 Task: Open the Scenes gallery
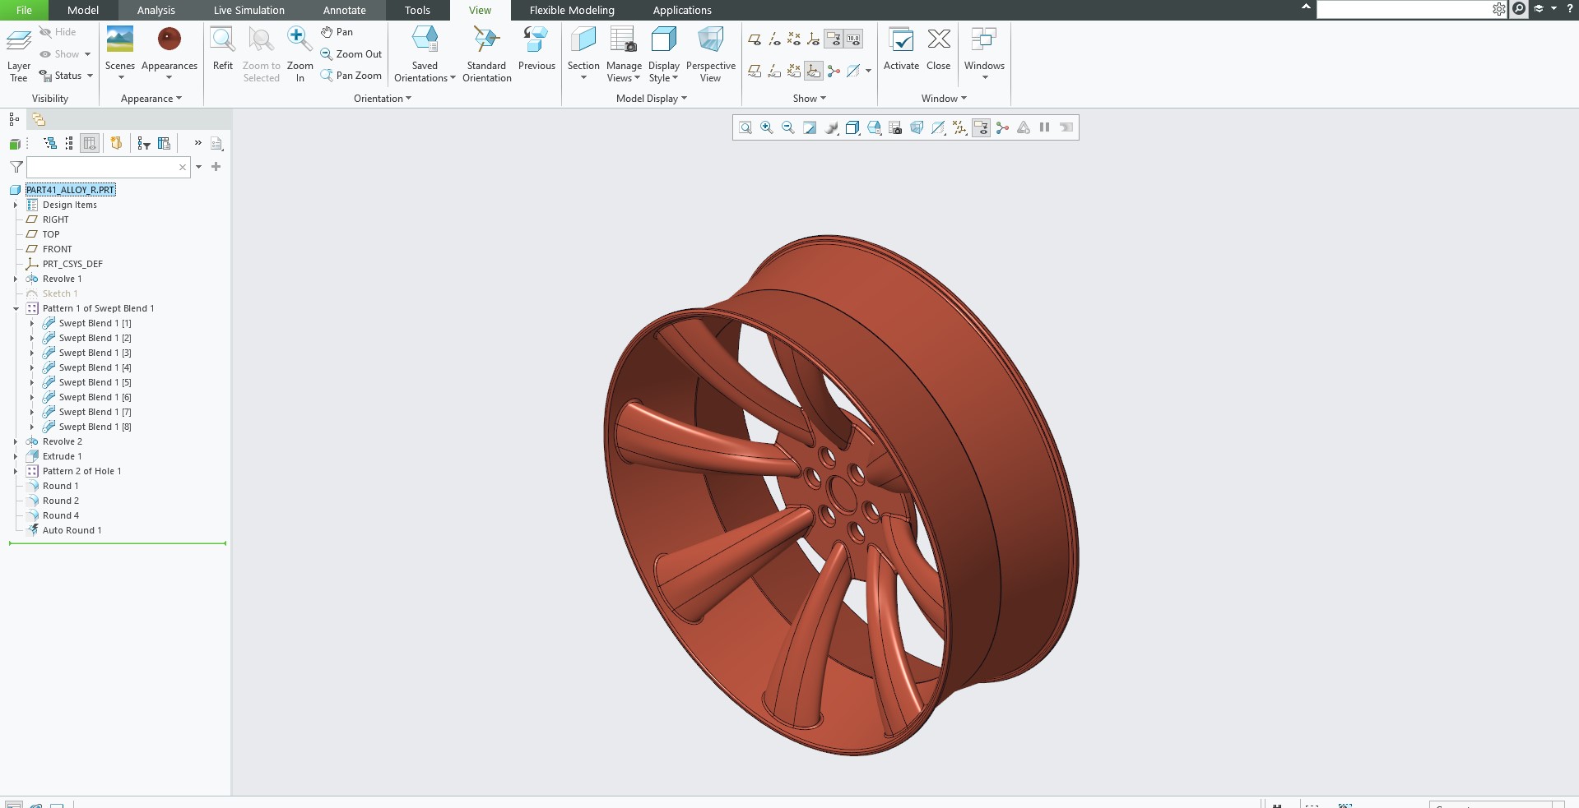click(x=120, y=54)
